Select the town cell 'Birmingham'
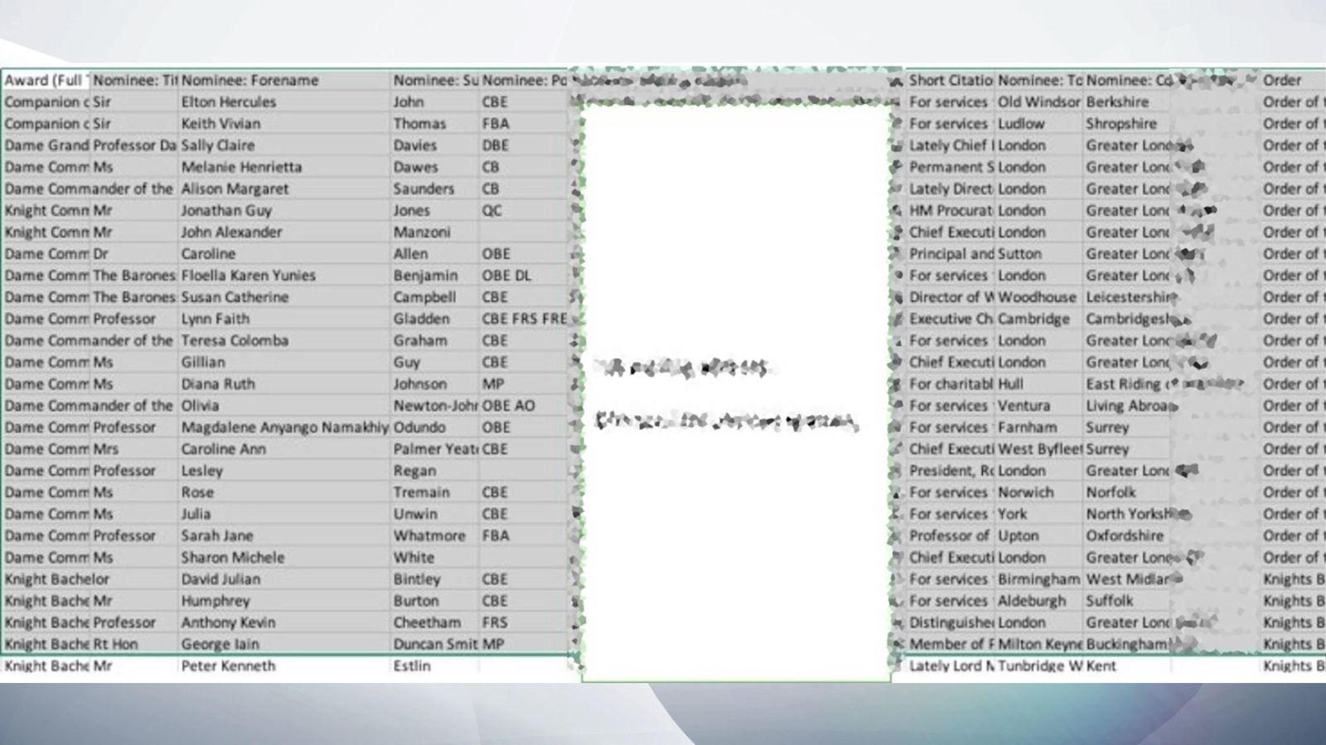The width and height of the screenshot is (1326, 745). click(1039, 579)
